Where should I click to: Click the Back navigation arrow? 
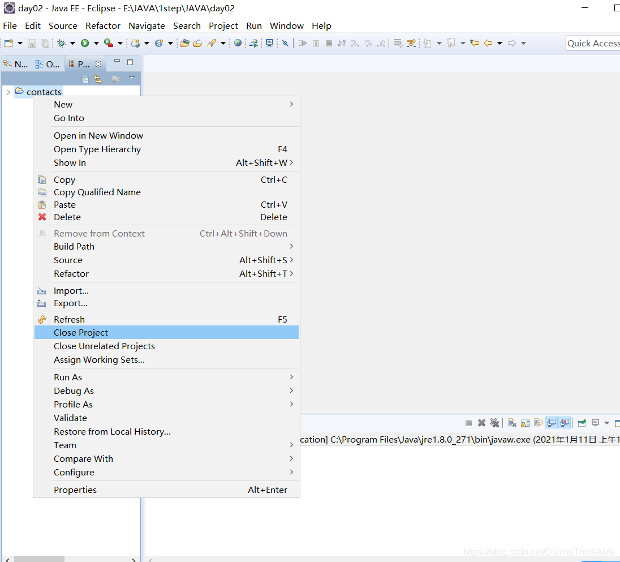click(488, 43)
